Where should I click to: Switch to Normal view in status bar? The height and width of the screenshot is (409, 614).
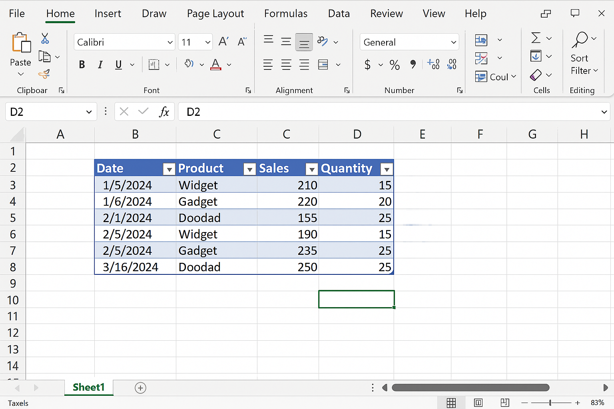451,403
